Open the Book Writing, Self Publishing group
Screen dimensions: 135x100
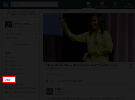[22, 92]
